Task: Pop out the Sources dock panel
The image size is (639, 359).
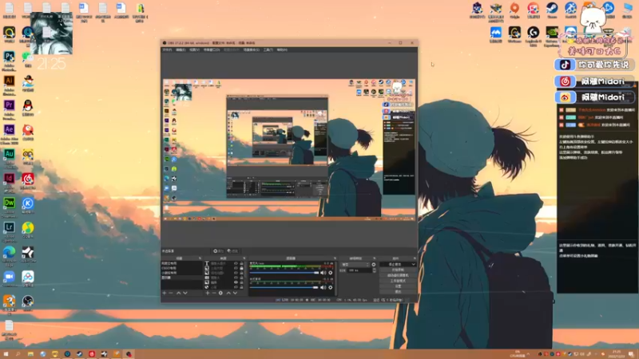Action: (244, 258)
